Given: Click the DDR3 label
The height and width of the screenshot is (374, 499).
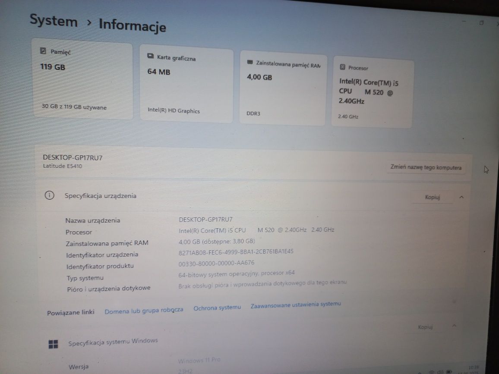Looking at the screenshot, I should [x=253, y=113].
